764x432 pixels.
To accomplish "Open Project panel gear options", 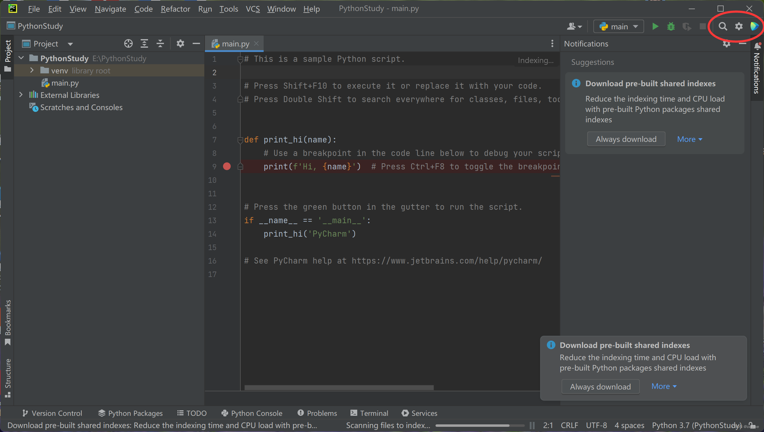I will [x=180, y=44].
